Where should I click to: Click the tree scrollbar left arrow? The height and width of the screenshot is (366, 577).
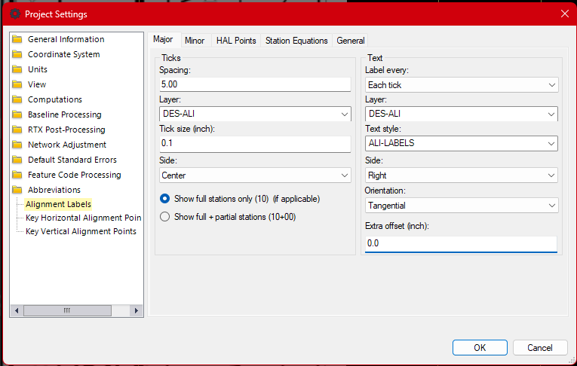click(17, 310)
